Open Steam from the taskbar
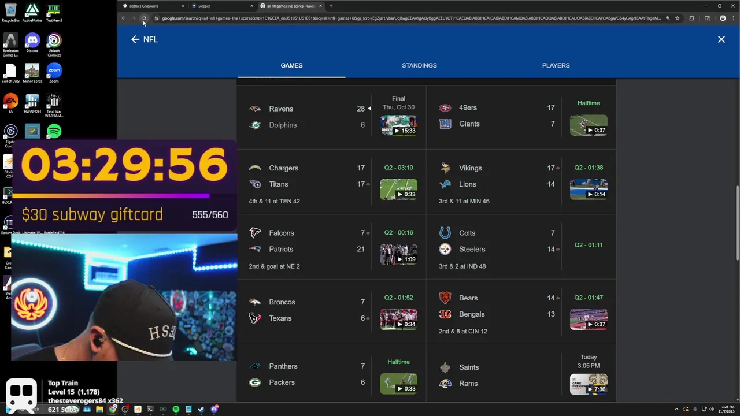This screenshot has width=740, height=416. 201,409
